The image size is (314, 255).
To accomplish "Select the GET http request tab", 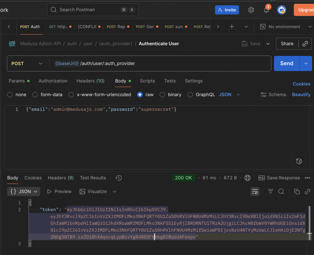I will [60, 27].
